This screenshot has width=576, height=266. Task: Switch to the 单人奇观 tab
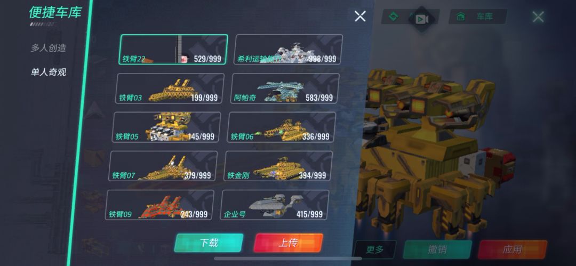(48, 72)
